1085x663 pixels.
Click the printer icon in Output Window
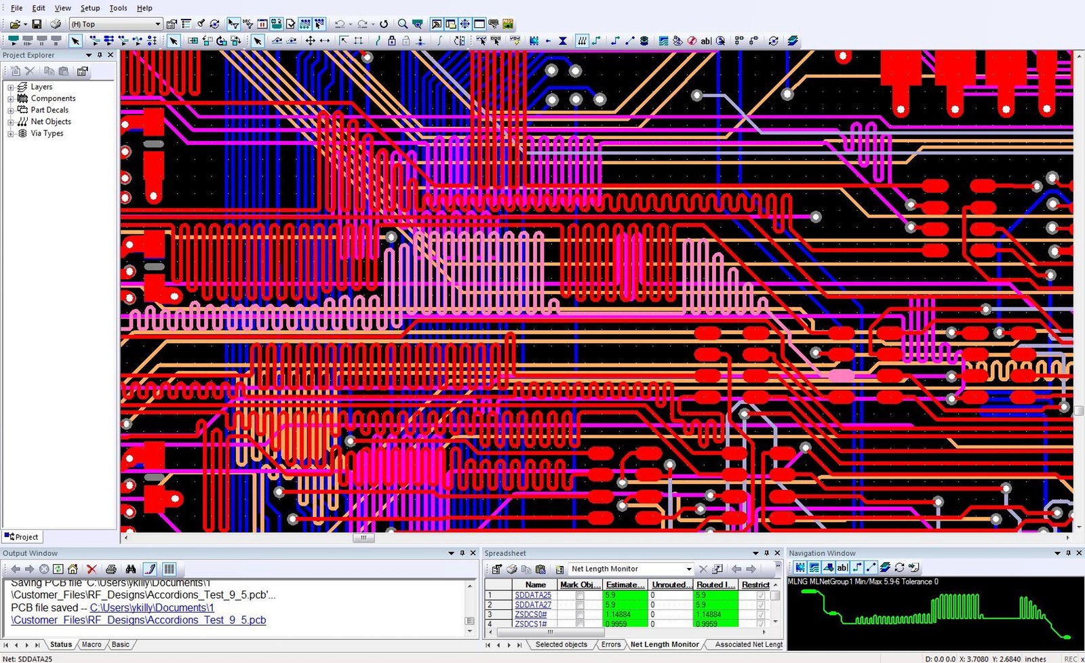pyautogui.click(x=111, y=569)
